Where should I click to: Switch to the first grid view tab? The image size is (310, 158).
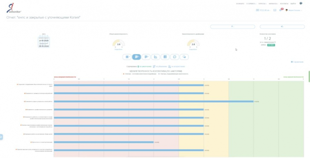pos(127,57)
